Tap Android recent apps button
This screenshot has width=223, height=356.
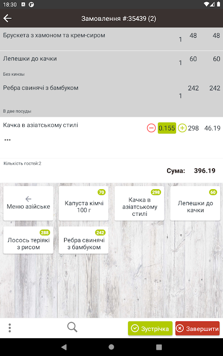pos(159,347)
